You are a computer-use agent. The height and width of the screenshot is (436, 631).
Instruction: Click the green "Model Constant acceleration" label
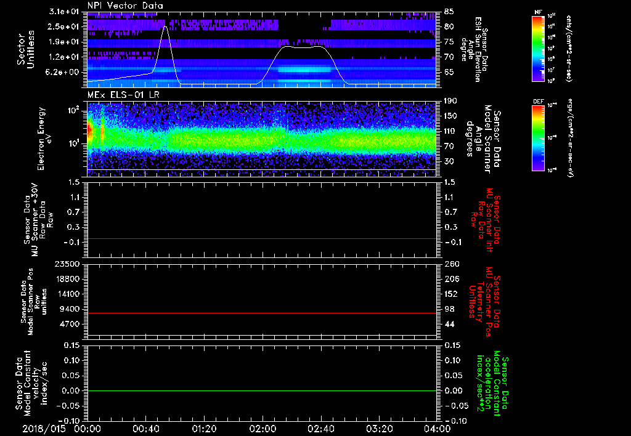492,384
